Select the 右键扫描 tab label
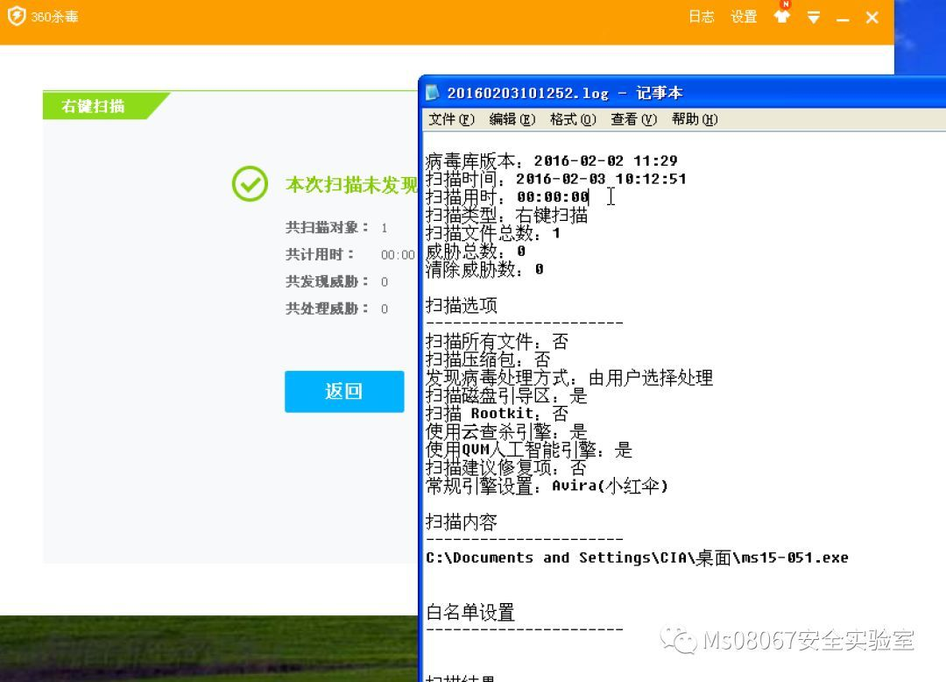Screen dimensions: 946x682 93,106
